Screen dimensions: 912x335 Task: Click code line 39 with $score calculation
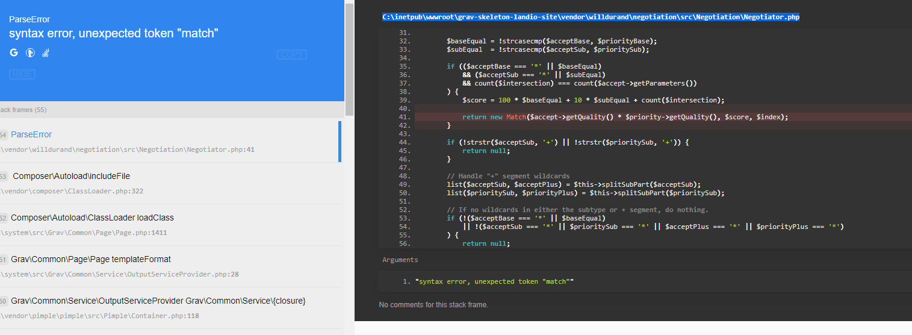coord(593,100)
